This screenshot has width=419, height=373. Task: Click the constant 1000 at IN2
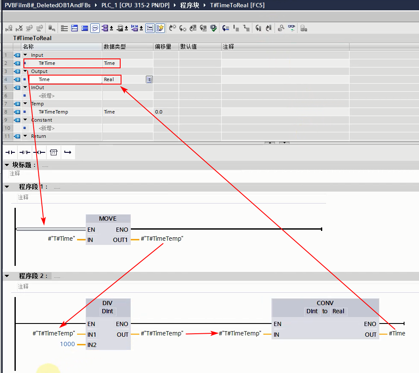[x=67, y=344]
